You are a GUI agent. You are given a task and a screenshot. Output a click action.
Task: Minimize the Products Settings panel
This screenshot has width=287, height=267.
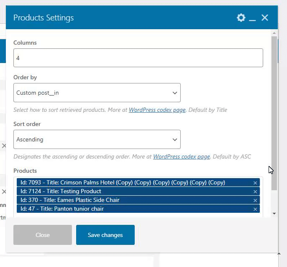[x=252, y=18]
